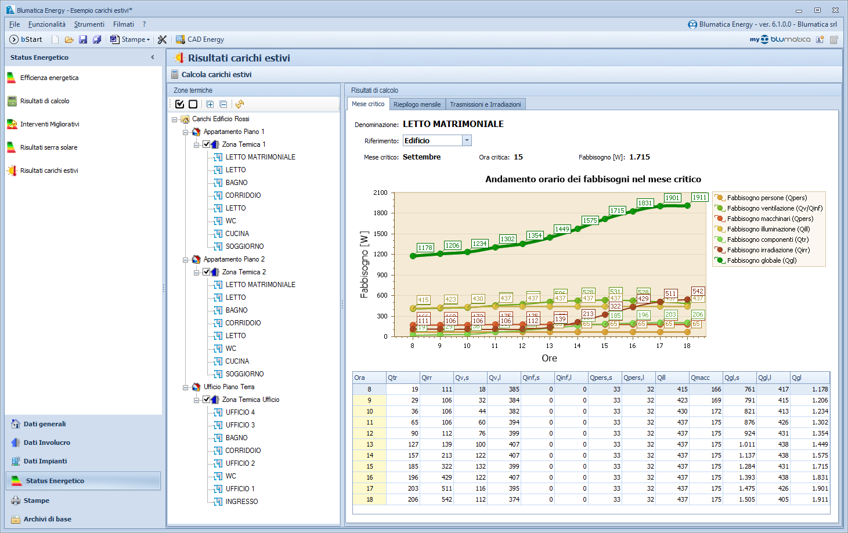This screenshot has height=533, width=848.
Task: Click Status Energetico navigation button
Action: tap(84, 481)
